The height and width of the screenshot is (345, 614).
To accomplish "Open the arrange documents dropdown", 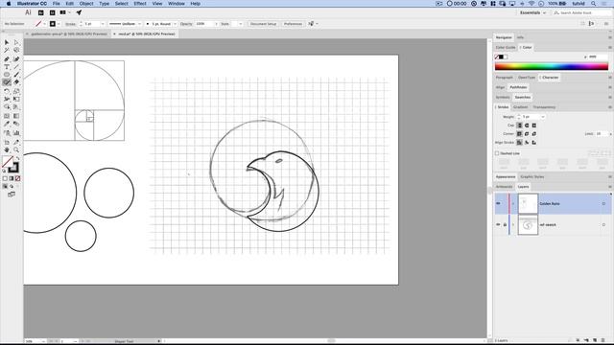I will point(64,12).
